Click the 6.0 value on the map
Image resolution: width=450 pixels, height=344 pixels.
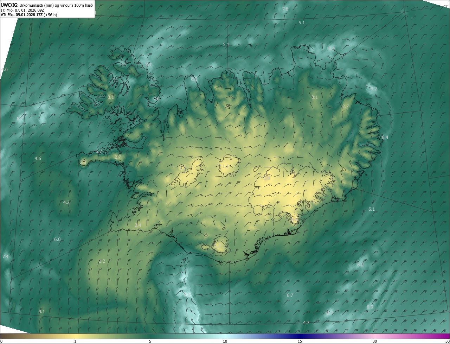pyautogui.click(x=57, y=239)
